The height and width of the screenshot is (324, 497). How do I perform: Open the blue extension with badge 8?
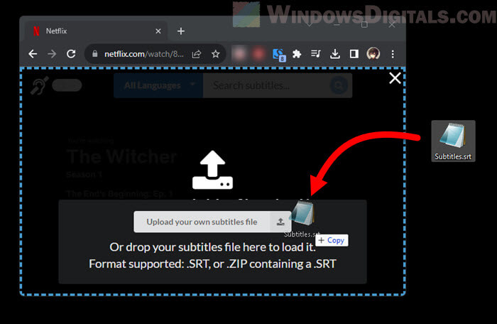(279, 55)
